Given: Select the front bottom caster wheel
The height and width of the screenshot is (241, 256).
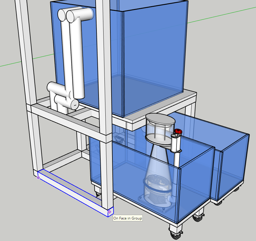Looking at the screenshot, I should (x=175, y=234).
